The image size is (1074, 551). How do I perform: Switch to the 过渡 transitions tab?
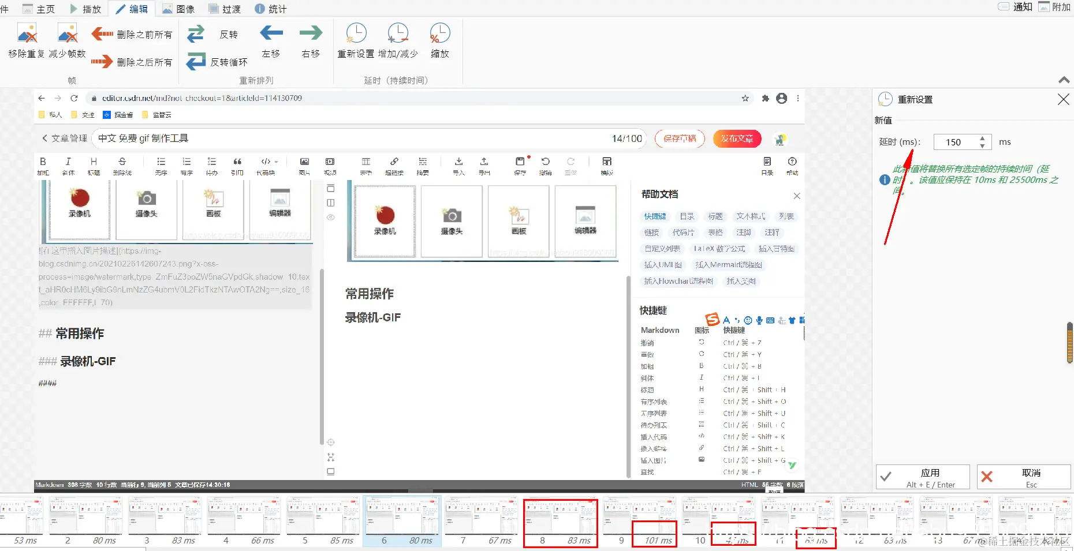(x=225, y=9)
